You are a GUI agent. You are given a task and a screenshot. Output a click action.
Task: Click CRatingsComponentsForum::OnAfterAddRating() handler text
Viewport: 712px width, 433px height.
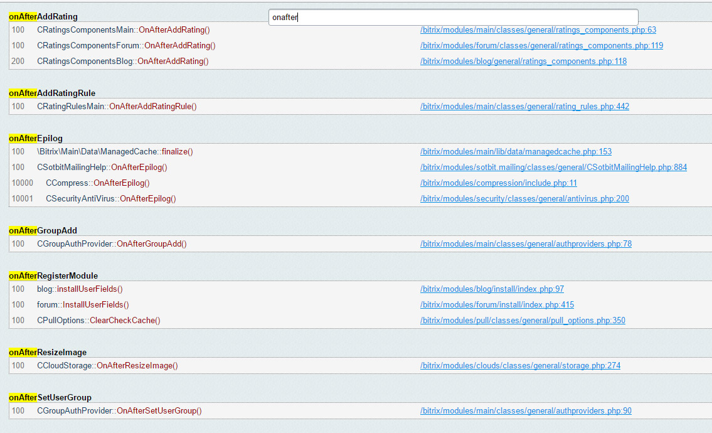(x=126, y=45)
